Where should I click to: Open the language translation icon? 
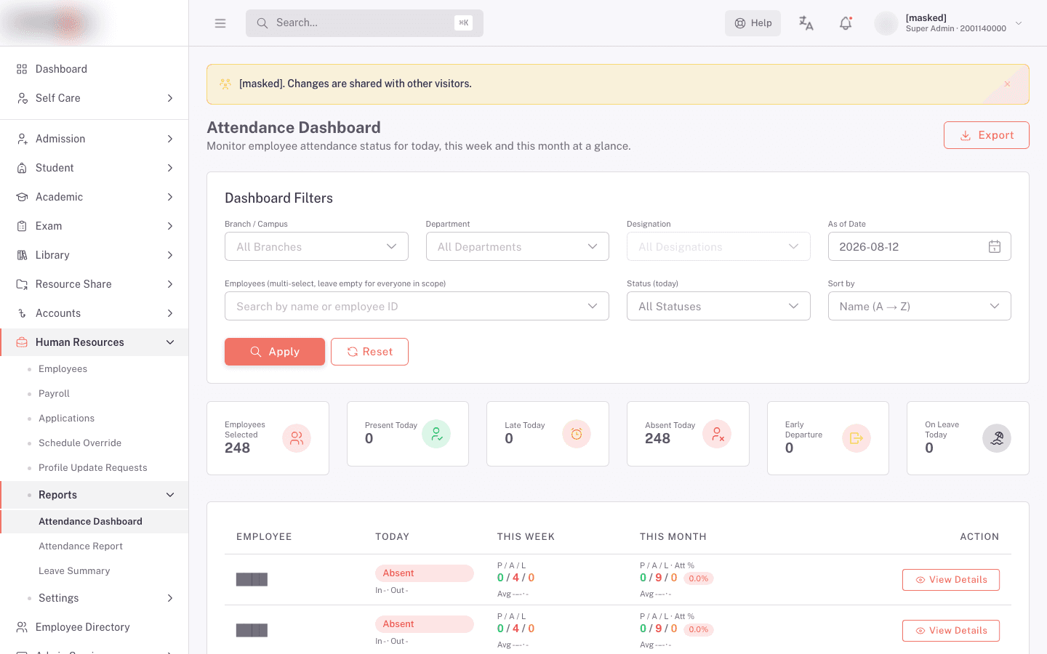(806, 23)
